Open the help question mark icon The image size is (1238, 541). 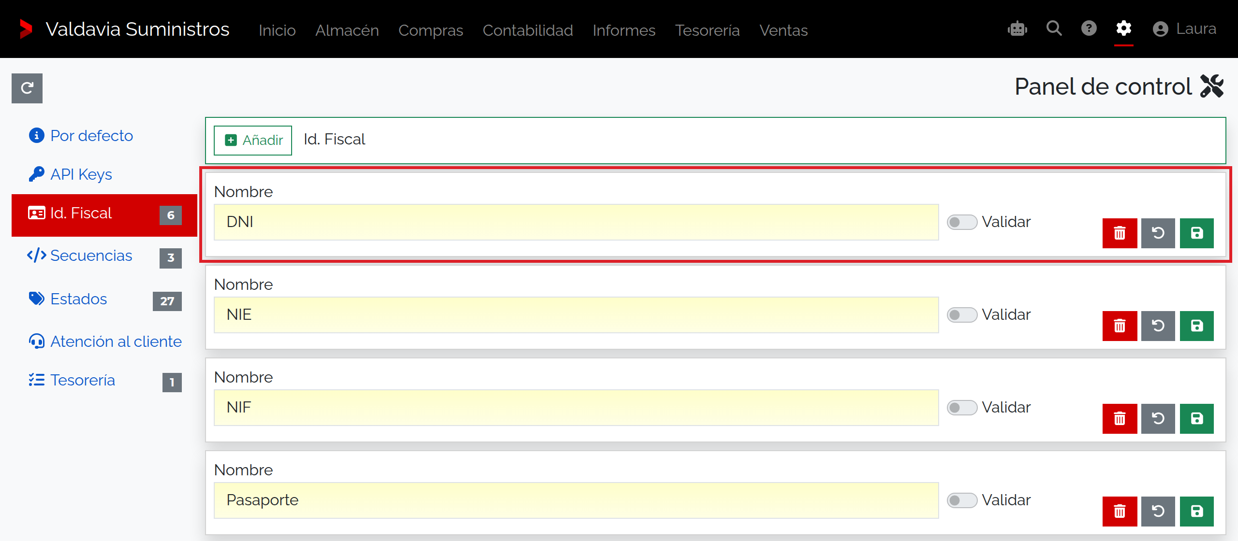pyautogui.click(x=1089, y=28)
